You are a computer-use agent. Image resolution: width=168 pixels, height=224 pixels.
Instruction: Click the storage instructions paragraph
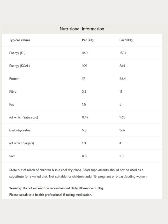[x=78, y=173]
